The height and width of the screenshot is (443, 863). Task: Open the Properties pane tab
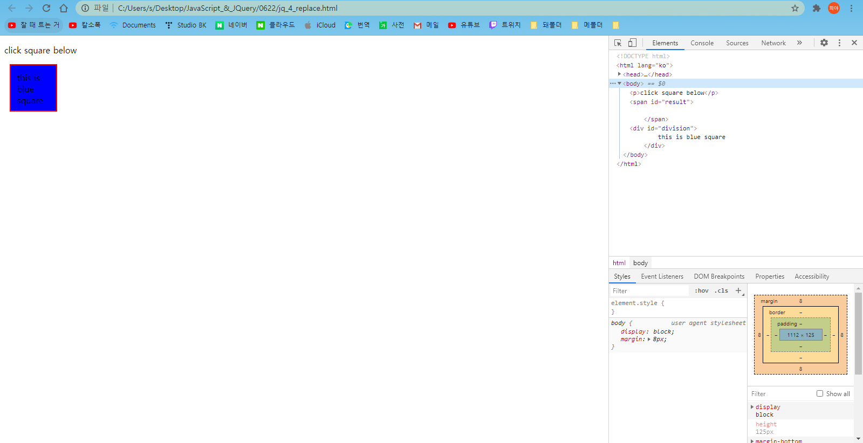point(770,276)
